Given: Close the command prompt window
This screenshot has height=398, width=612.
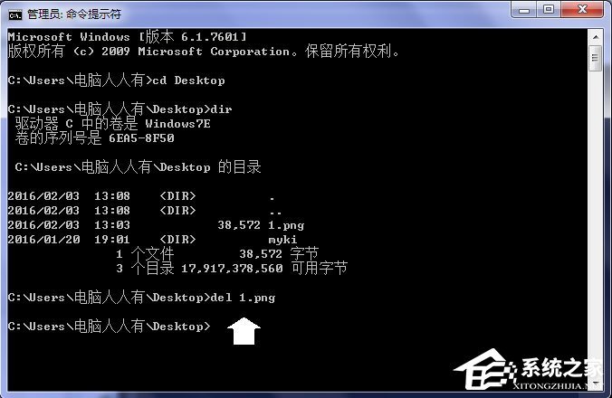Looking at the screenshot, I should coord(582,10).
